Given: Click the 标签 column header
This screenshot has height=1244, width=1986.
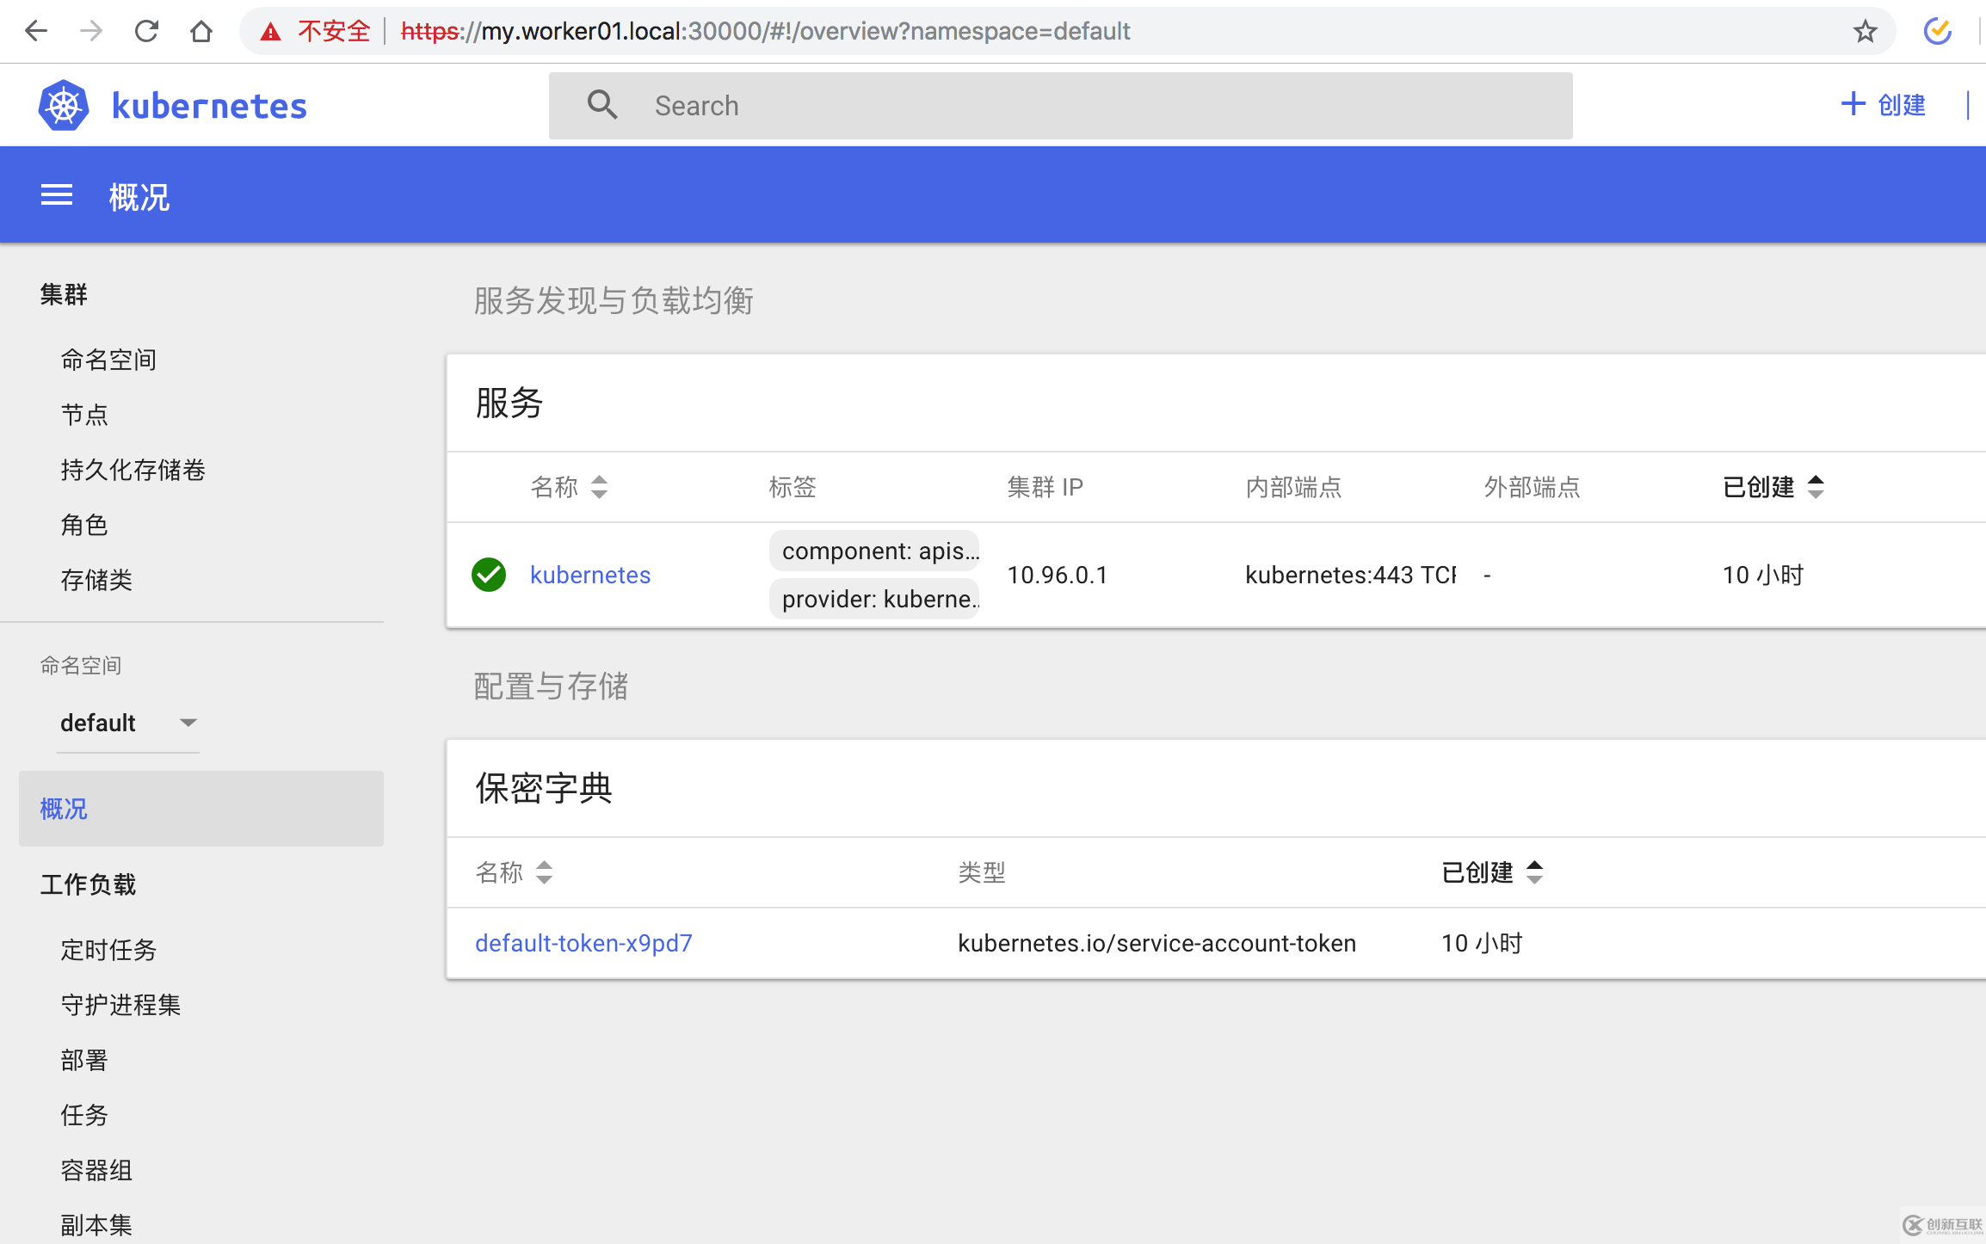Looking at the screenshot, I should click(793, 487).
